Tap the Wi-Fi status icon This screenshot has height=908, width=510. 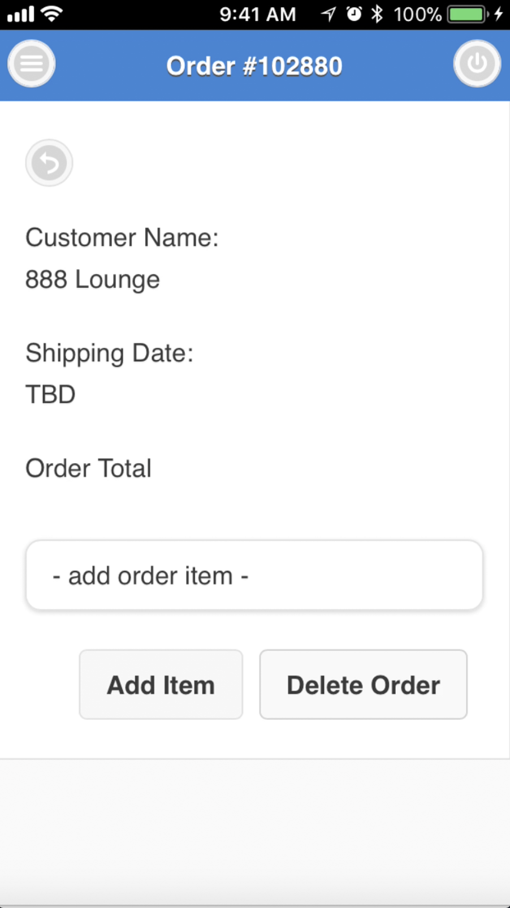(x=52, y=14)
